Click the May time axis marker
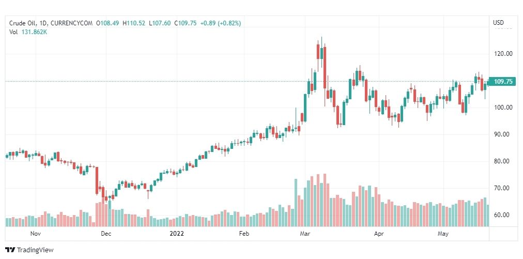 442,234
